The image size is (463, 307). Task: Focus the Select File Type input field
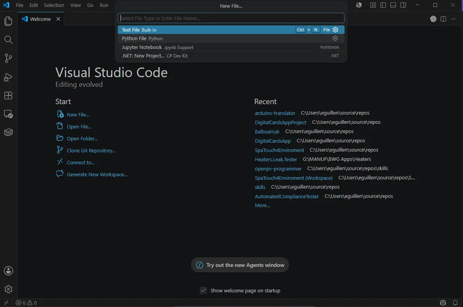click(x=231, y=18)
